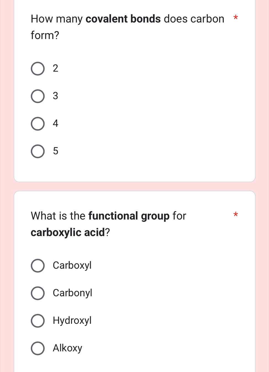Click the "Carboxyl" option label
The height and width of the screenshot is (372, 269).
72,265
